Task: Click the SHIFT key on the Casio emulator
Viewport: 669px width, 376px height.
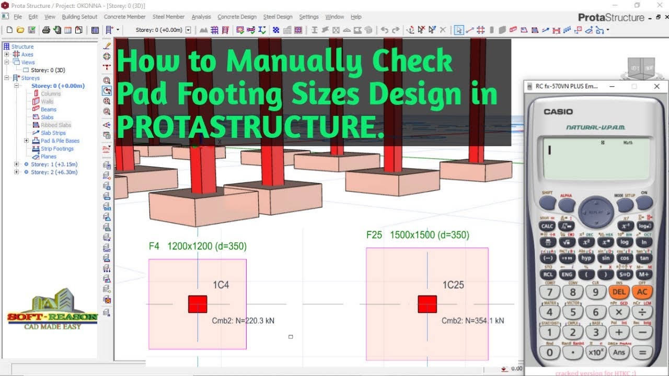Action: (547, 202)
